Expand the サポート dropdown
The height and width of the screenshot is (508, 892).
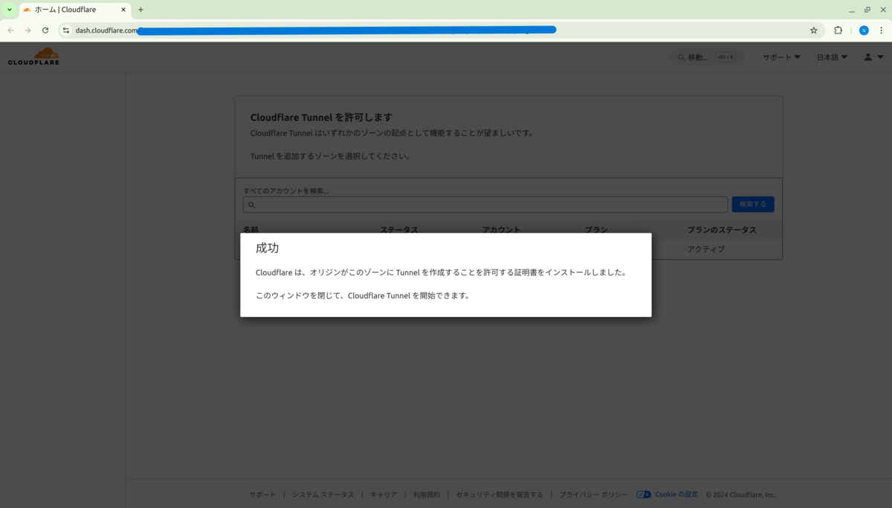781,57
